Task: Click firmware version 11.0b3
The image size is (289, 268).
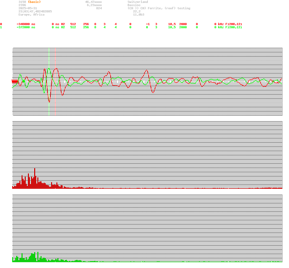Action: pyautogui.click(x=139, y=15)
